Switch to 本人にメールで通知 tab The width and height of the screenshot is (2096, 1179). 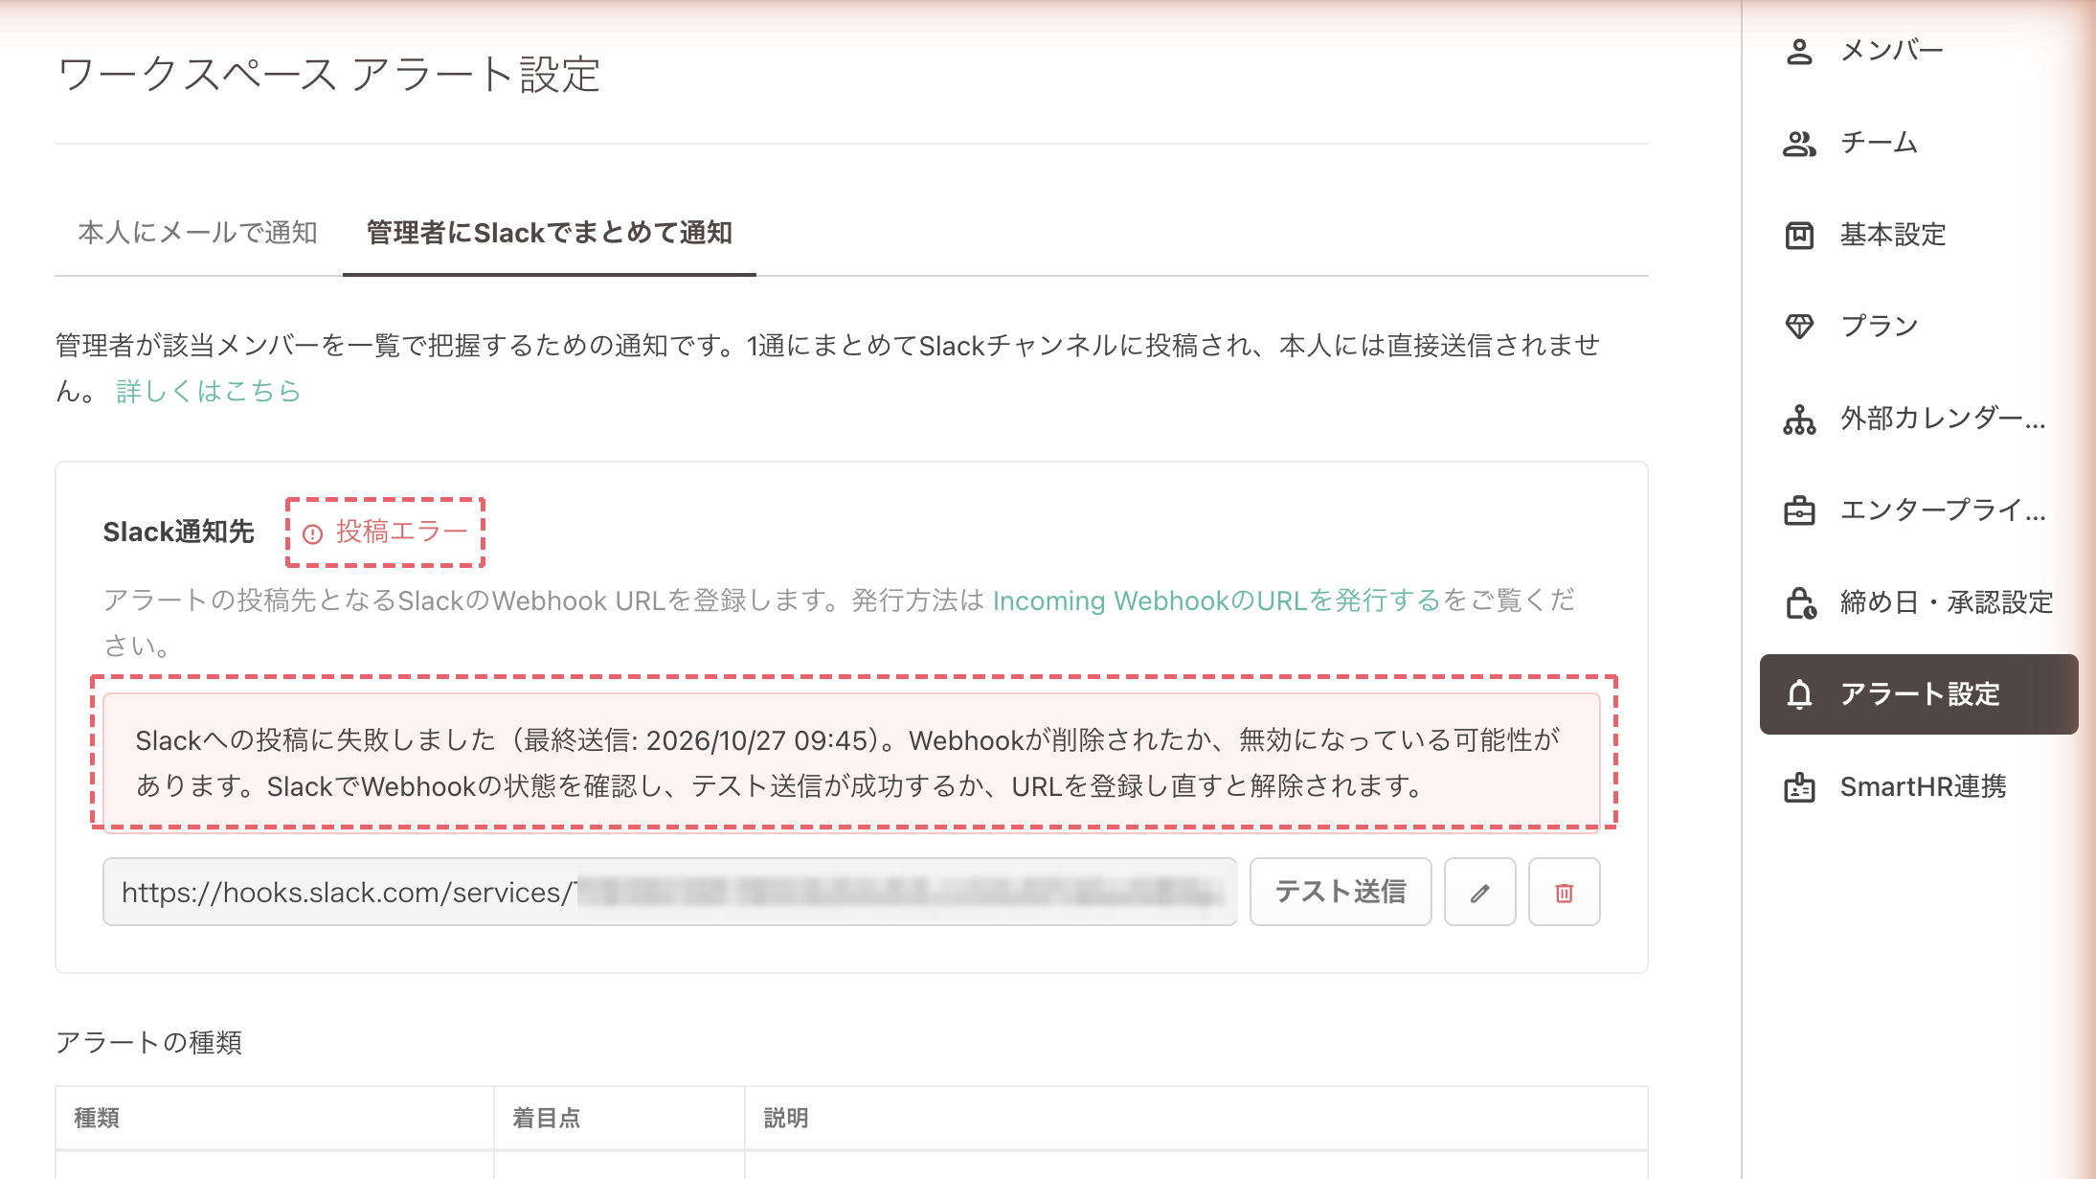pos(197,233)
